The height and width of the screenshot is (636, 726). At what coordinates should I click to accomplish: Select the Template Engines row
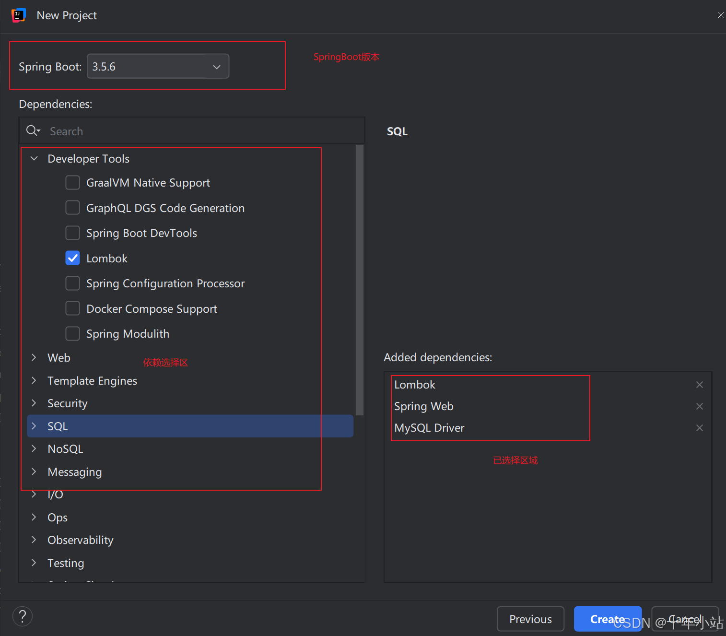(x=190, y=381)
